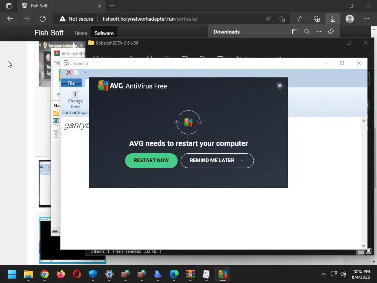377x283 pixels.
Task: Open the Favorites list in Edge
Action: coord(300,19)
